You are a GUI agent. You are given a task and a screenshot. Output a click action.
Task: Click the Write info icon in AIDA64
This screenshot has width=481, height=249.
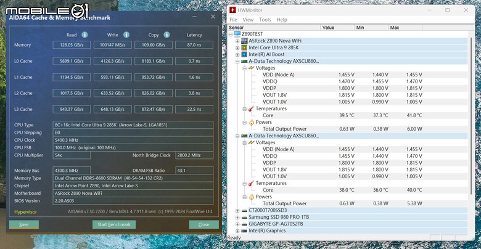click(x=126, y=35)
